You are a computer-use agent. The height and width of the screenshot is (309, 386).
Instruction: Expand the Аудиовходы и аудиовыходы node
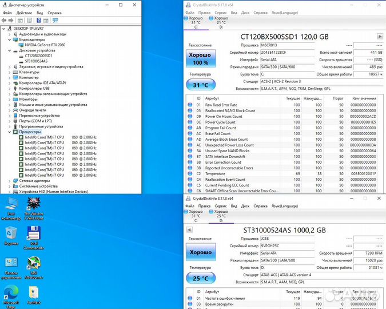pos(9,34)
